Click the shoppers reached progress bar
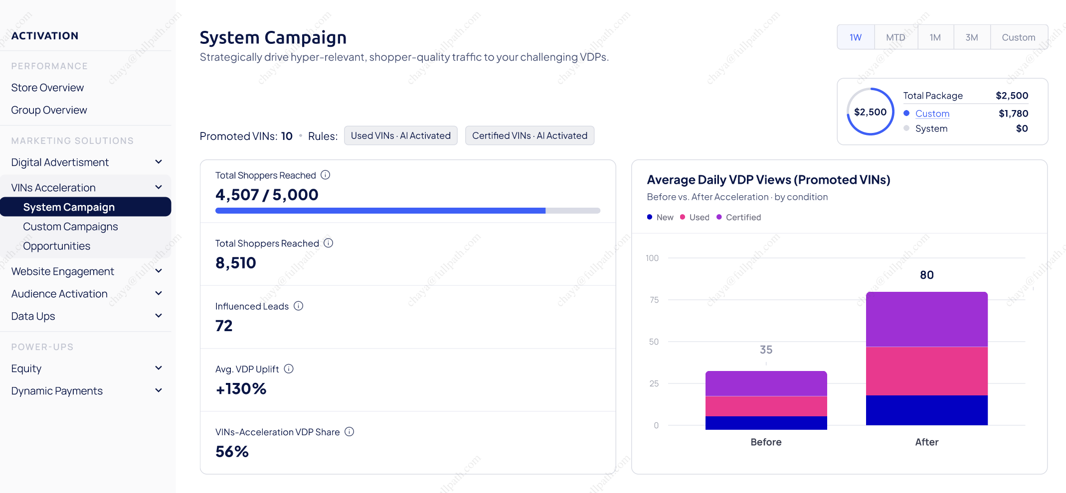This screenshot has width=1066, height=493. click(407, 211)
